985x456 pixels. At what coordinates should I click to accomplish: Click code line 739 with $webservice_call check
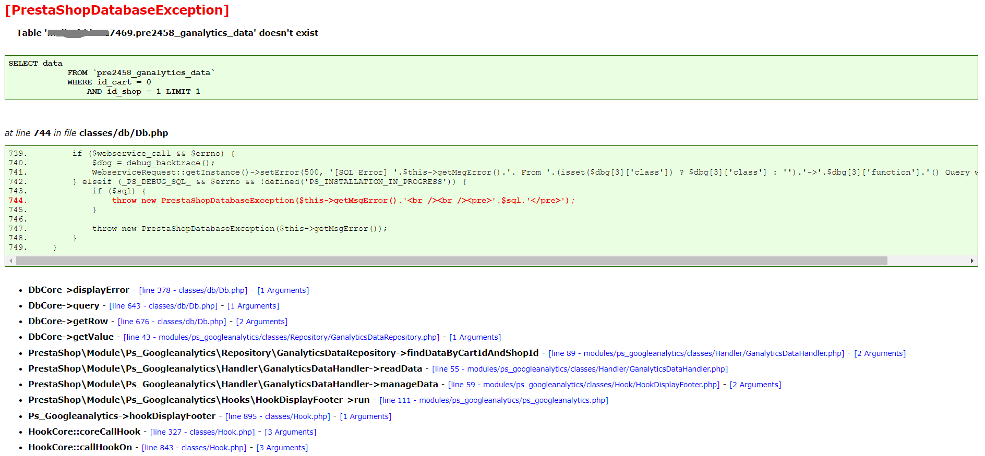[x=122, y=154]
